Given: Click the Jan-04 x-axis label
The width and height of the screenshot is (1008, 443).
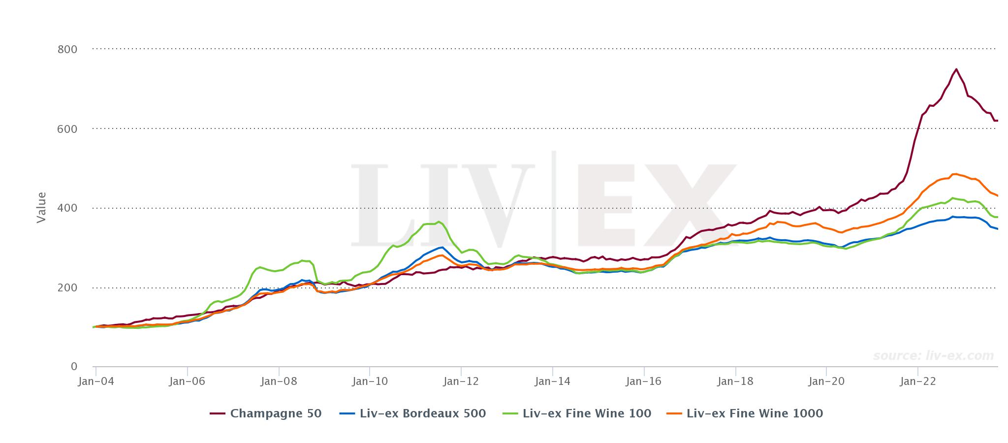Looking at the screenshot, I should [x=96, y=381].
